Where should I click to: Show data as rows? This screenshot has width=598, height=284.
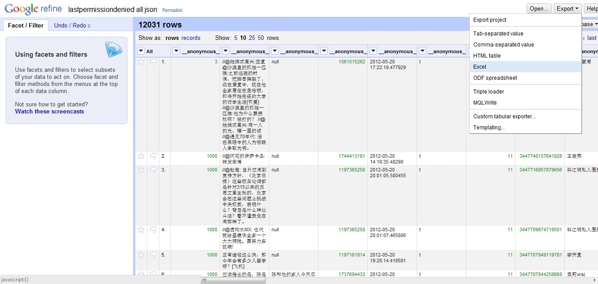(x=172, y=38)
